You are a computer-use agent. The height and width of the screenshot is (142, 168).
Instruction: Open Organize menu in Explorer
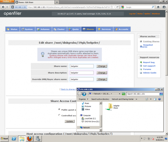point(83,99)
